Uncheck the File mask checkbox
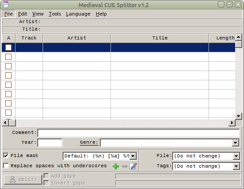The height and width of the screenshot is (189, 244). (x=6, y=156)
